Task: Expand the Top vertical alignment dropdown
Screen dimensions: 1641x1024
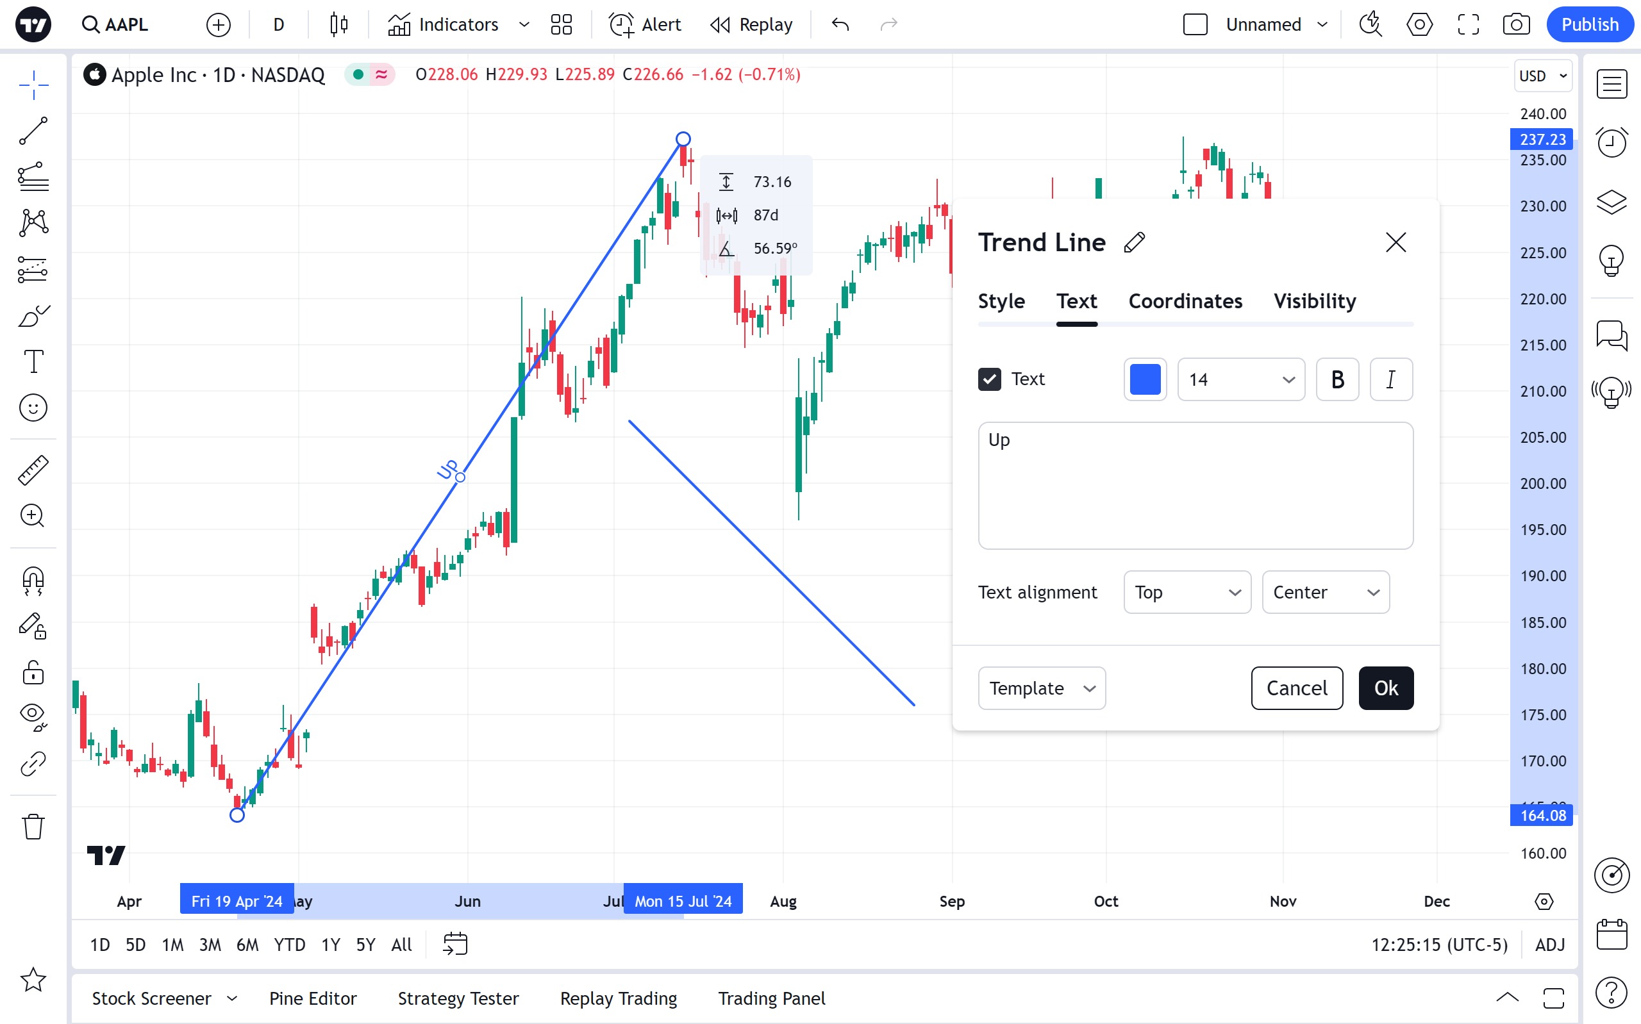Action: click(1187, 592)
